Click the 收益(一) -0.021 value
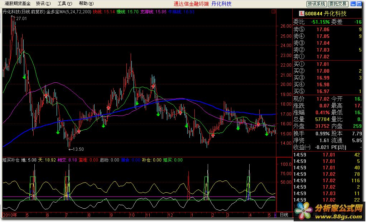This screenshot has height=222, width=366. (322, 147)
